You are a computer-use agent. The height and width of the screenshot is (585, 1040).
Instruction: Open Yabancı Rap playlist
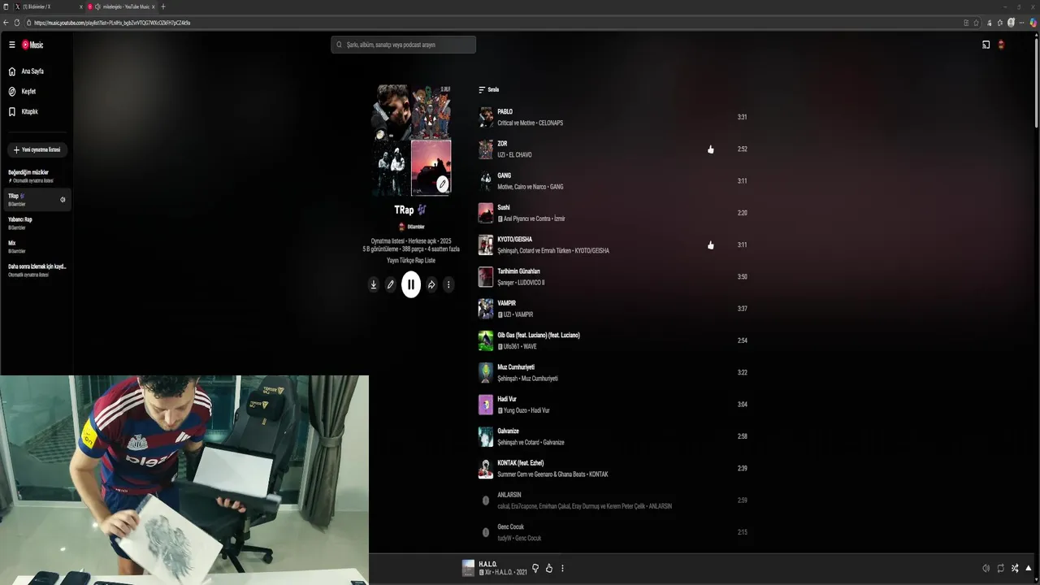(36, 223)
